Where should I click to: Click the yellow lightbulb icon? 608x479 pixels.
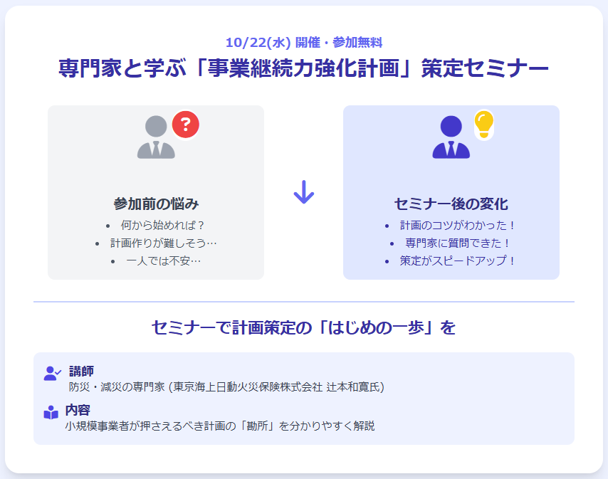coord(483,125)
